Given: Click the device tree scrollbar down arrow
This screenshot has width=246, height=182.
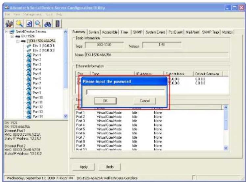Looking at the screenshot, I should (x=65, y=116).
